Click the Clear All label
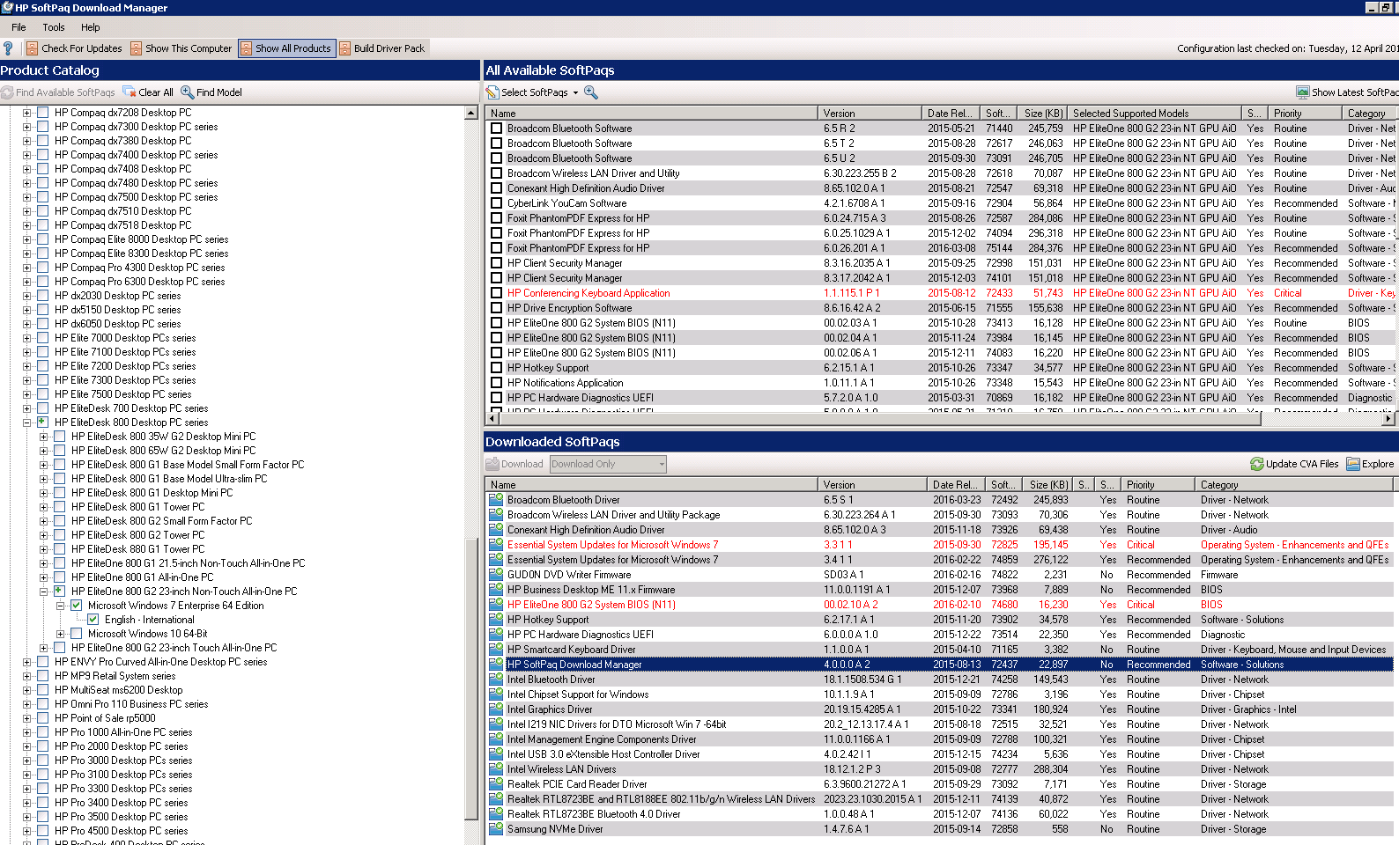The image size is (1399, 845). tap(156, 92)
